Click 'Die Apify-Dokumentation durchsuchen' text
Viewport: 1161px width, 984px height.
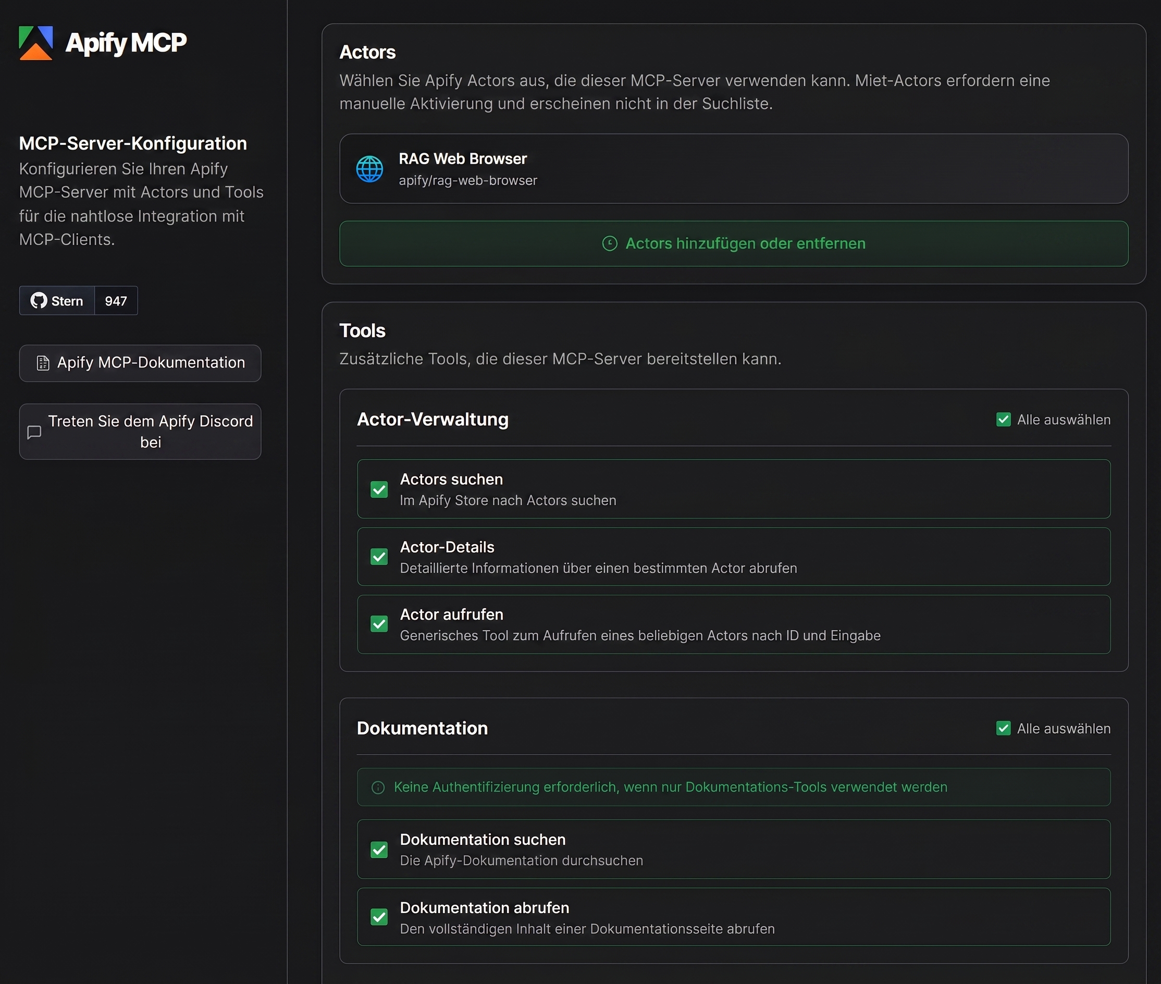click(x=522, y=860)
